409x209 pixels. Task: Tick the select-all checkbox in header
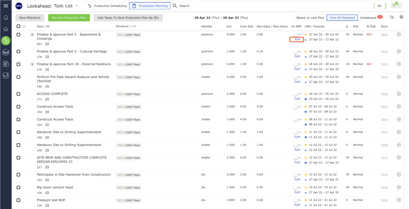(18, 26)
